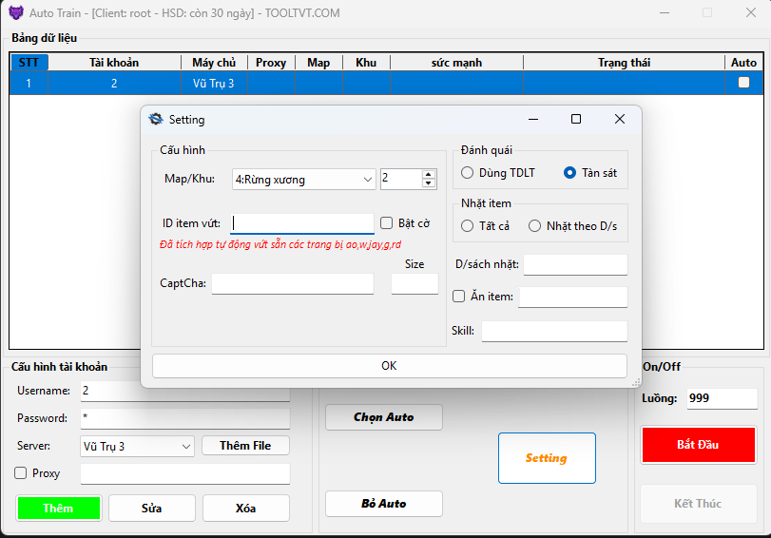Focus the CaptCha input field
Screen dimensions: 771x538
click(x=293, y=283)
